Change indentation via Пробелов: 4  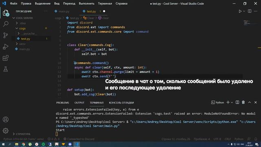(202, 139)
